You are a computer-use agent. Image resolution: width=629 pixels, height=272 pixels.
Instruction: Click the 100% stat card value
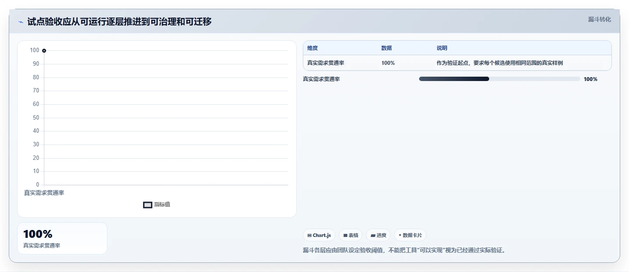click(38, 234)
